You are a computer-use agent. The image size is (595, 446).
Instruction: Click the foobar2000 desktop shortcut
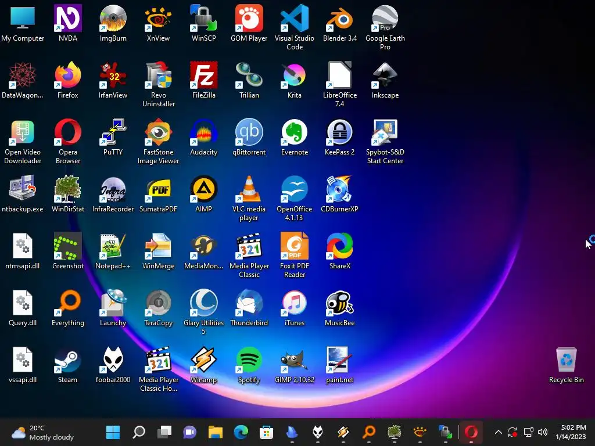[113, 359]
